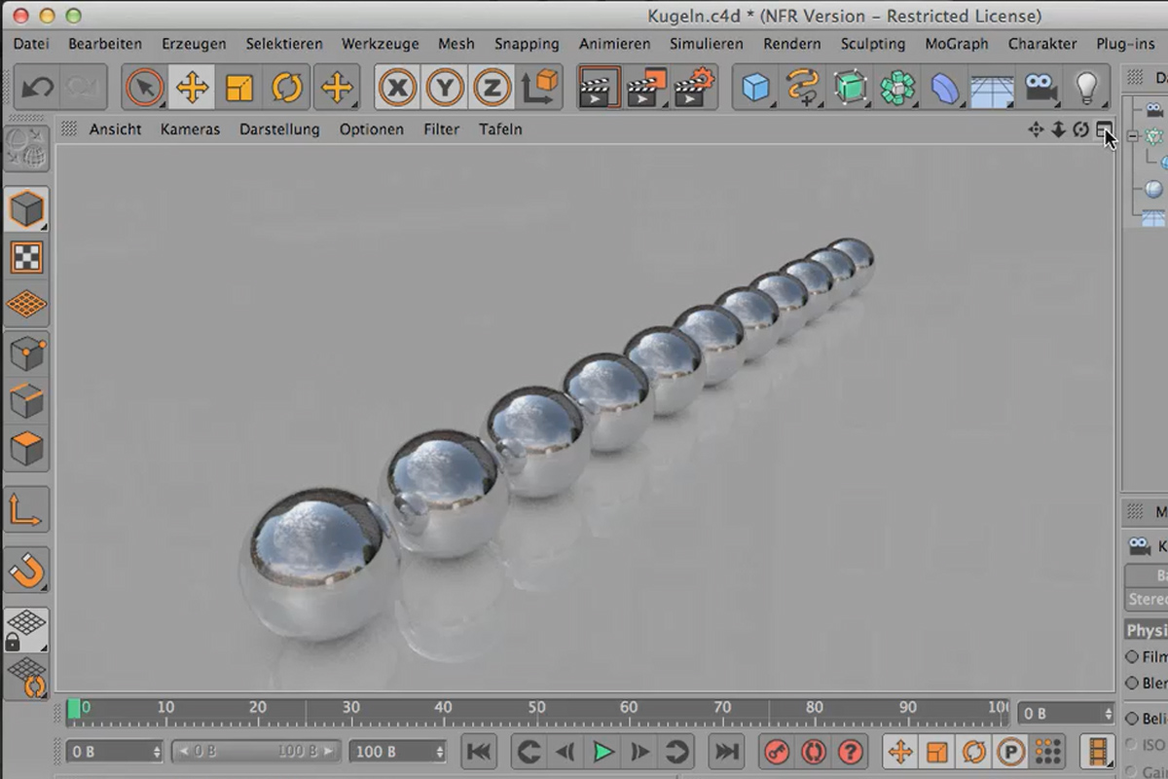
Task: Add a light object with bulb icon
Action: [x=1087, y=88]
